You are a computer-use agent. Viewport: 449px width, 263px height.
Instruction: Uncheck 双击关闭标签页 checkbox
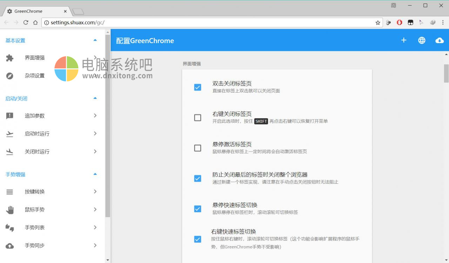tap(197, 87)
